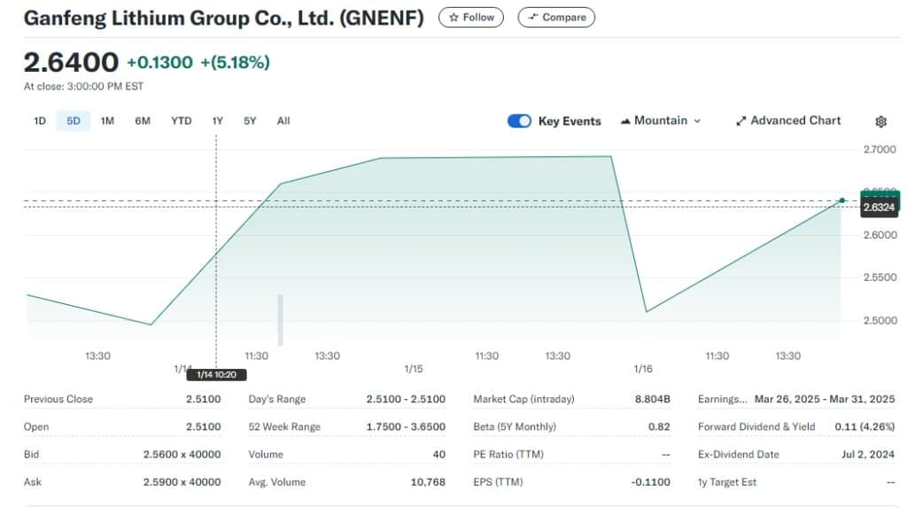The image size is (907, 508).
Task: Click the 2.6324 price label on axis
Action: tap(880, 207)
